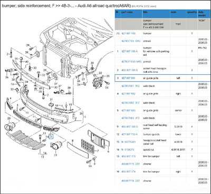Screen dimensions: 211x194
Task: Click callout 8 above the trim strip
Action: [72, 141]
